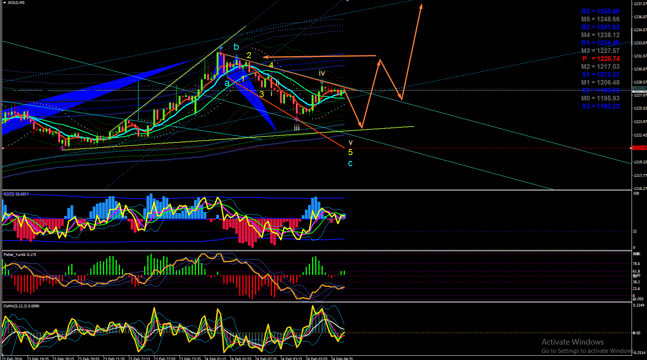Open the dropdown arrow beside GOLD,M5
The width and height of the screenshot is (647, 360).
[x=4, y=3]
